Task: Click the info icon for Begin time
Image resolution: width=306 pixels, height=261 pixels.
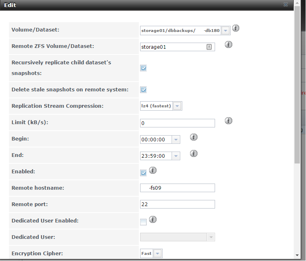Action: click(194, 137)
